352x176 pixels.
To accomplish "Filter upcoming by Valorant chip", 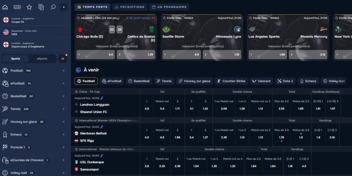I will pos(262,81).
